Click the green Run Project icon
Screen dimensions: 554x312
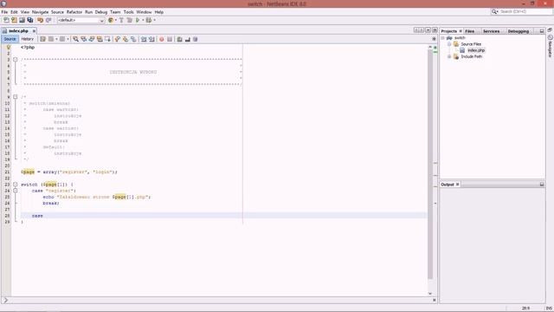click(x=138, y=20)
